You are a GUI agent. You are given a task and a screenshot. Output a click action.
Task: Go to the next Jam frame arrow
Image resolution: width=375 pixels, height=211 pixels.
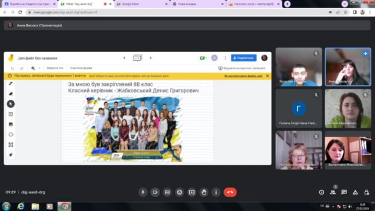click(151, 58)
